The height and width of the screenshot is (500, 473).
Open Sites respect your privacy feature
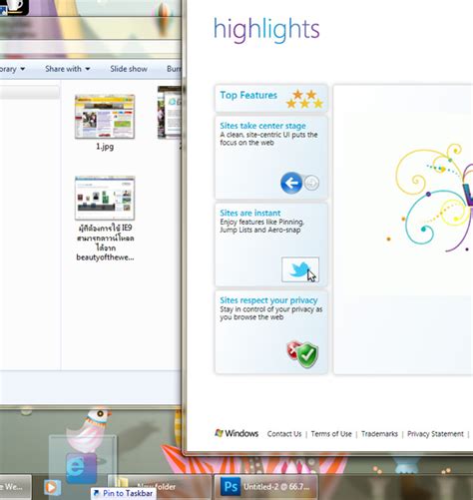coord(271,332)
